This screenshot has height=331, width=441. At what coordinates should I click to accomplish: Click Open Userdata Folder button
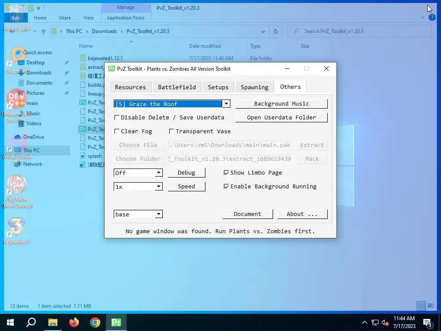pos(281,117)
